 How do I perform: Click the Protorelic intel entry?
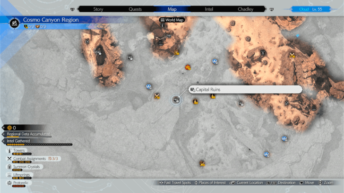tap(20, 183)
